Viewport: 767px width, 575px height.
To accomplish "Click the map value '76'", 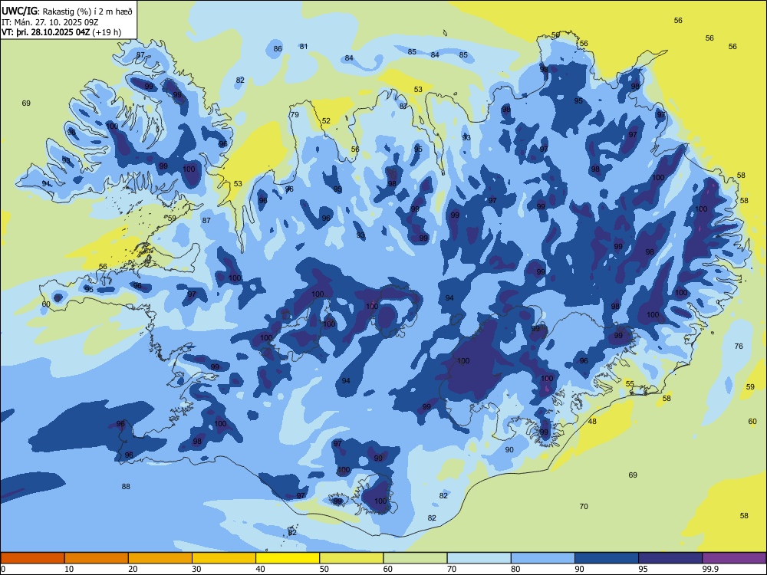I will point(739,347).
